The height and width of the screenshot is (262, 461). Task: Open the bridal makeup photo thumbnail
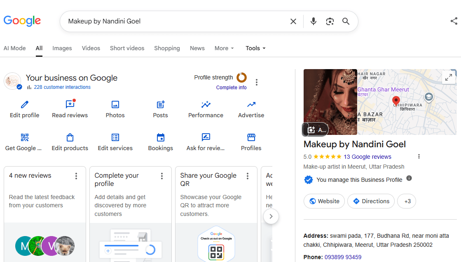click(330, 102)
